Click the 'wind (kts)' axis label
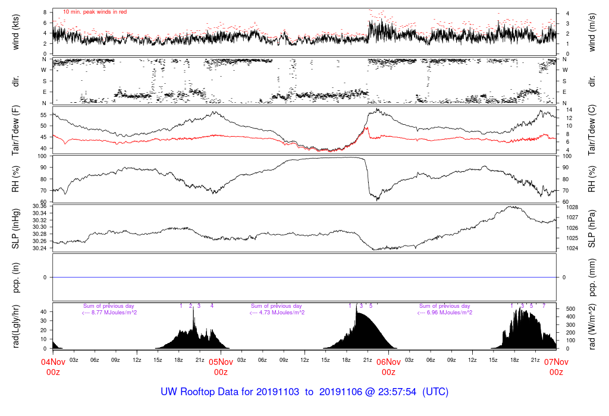 (15, 32)
